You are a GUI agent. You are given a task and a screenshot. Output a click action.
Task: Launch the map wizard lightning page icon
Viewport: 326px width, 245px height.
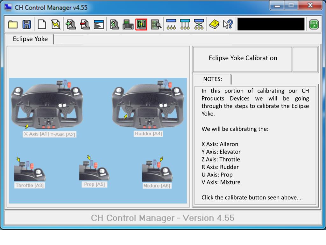[x=56, y=24]
